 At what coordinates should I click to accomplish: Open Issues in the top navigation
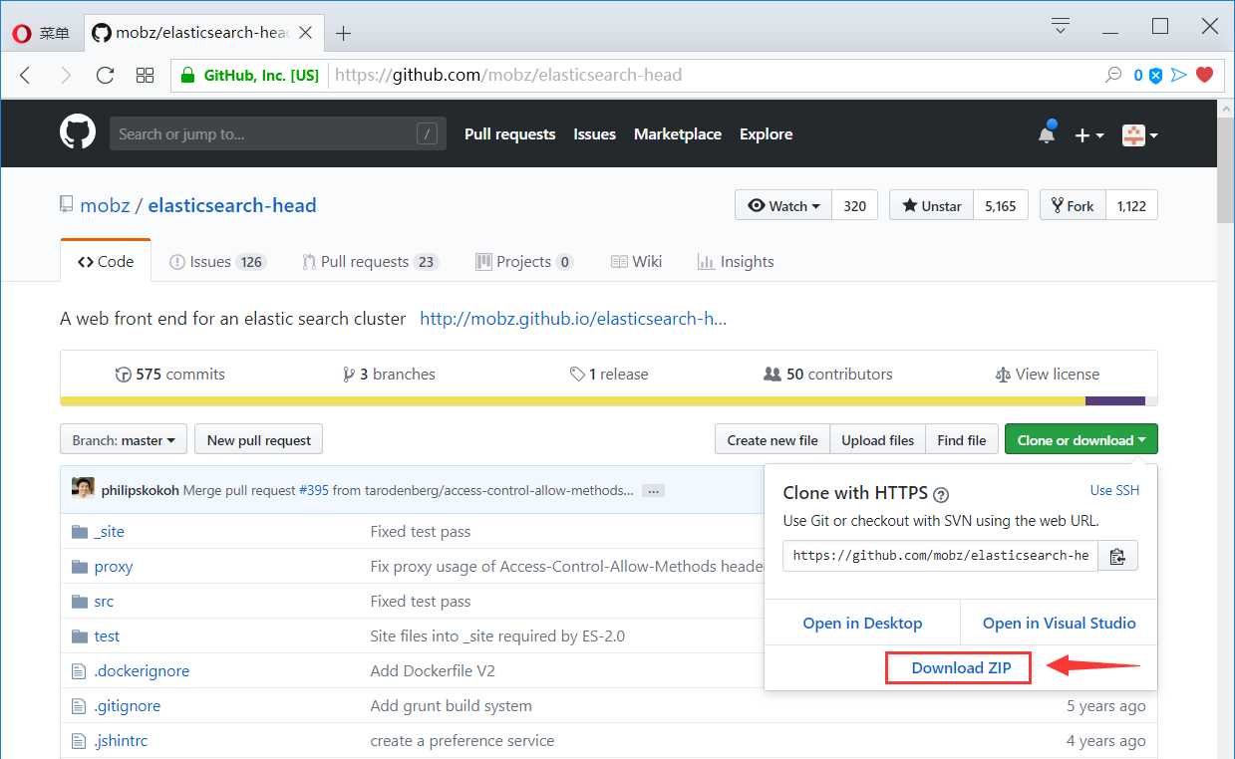click(x=594, y=134)
